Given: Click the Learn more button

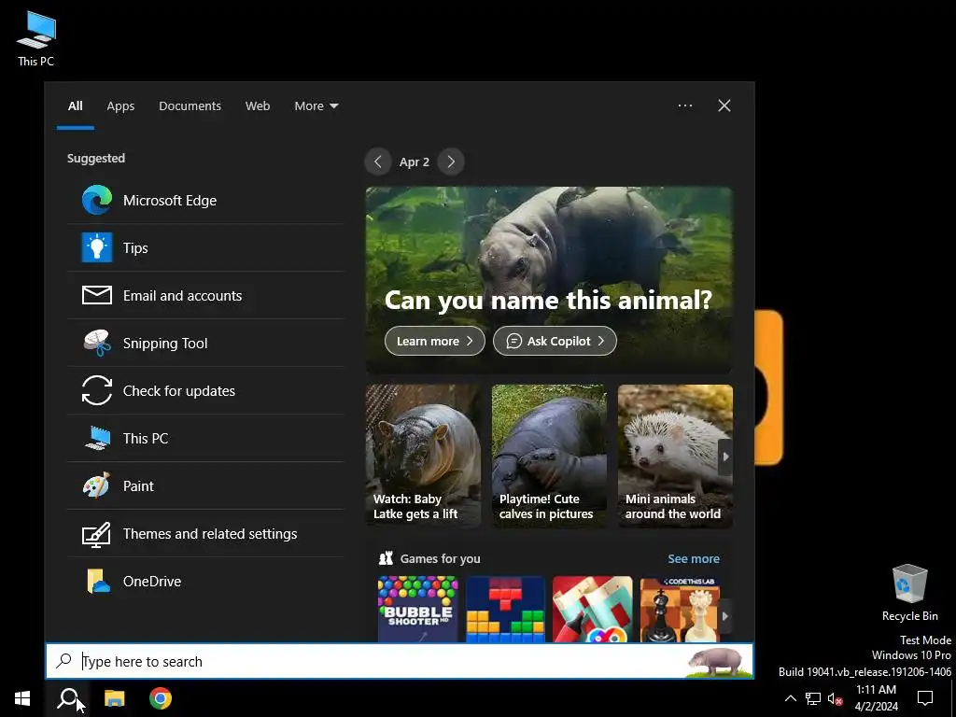Looking at the screenshot, I should [435, 341].
